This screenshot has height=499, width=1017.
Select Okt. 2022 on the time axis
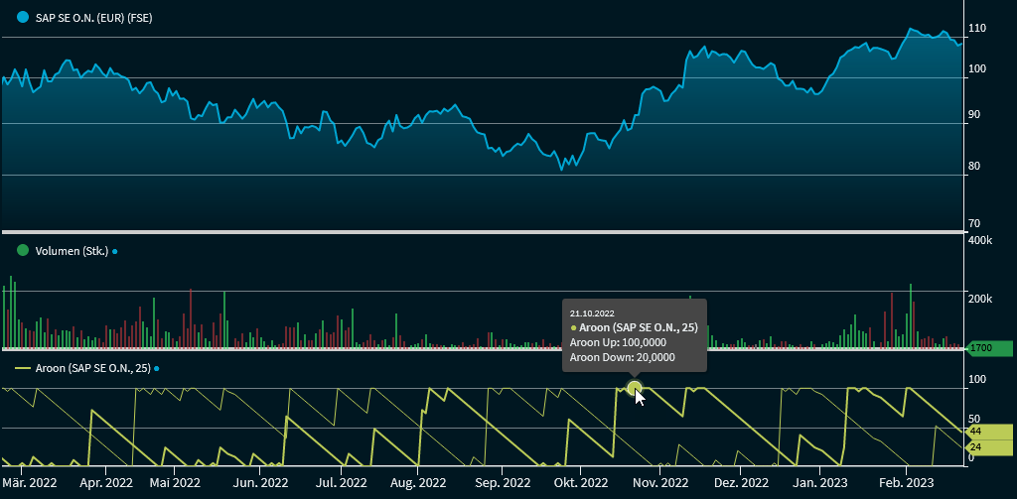click(580, 483)
